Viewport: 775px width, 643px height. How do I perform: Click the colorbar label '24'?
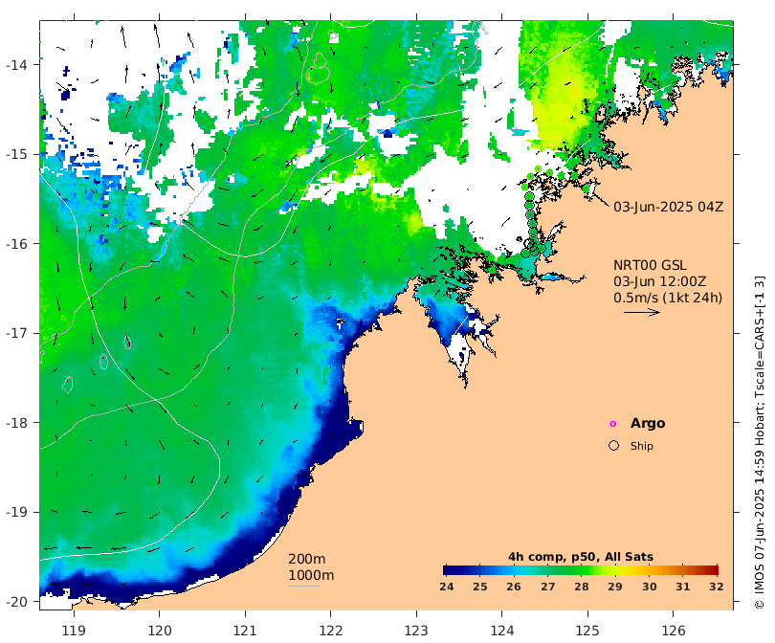(x=446, y=587)
